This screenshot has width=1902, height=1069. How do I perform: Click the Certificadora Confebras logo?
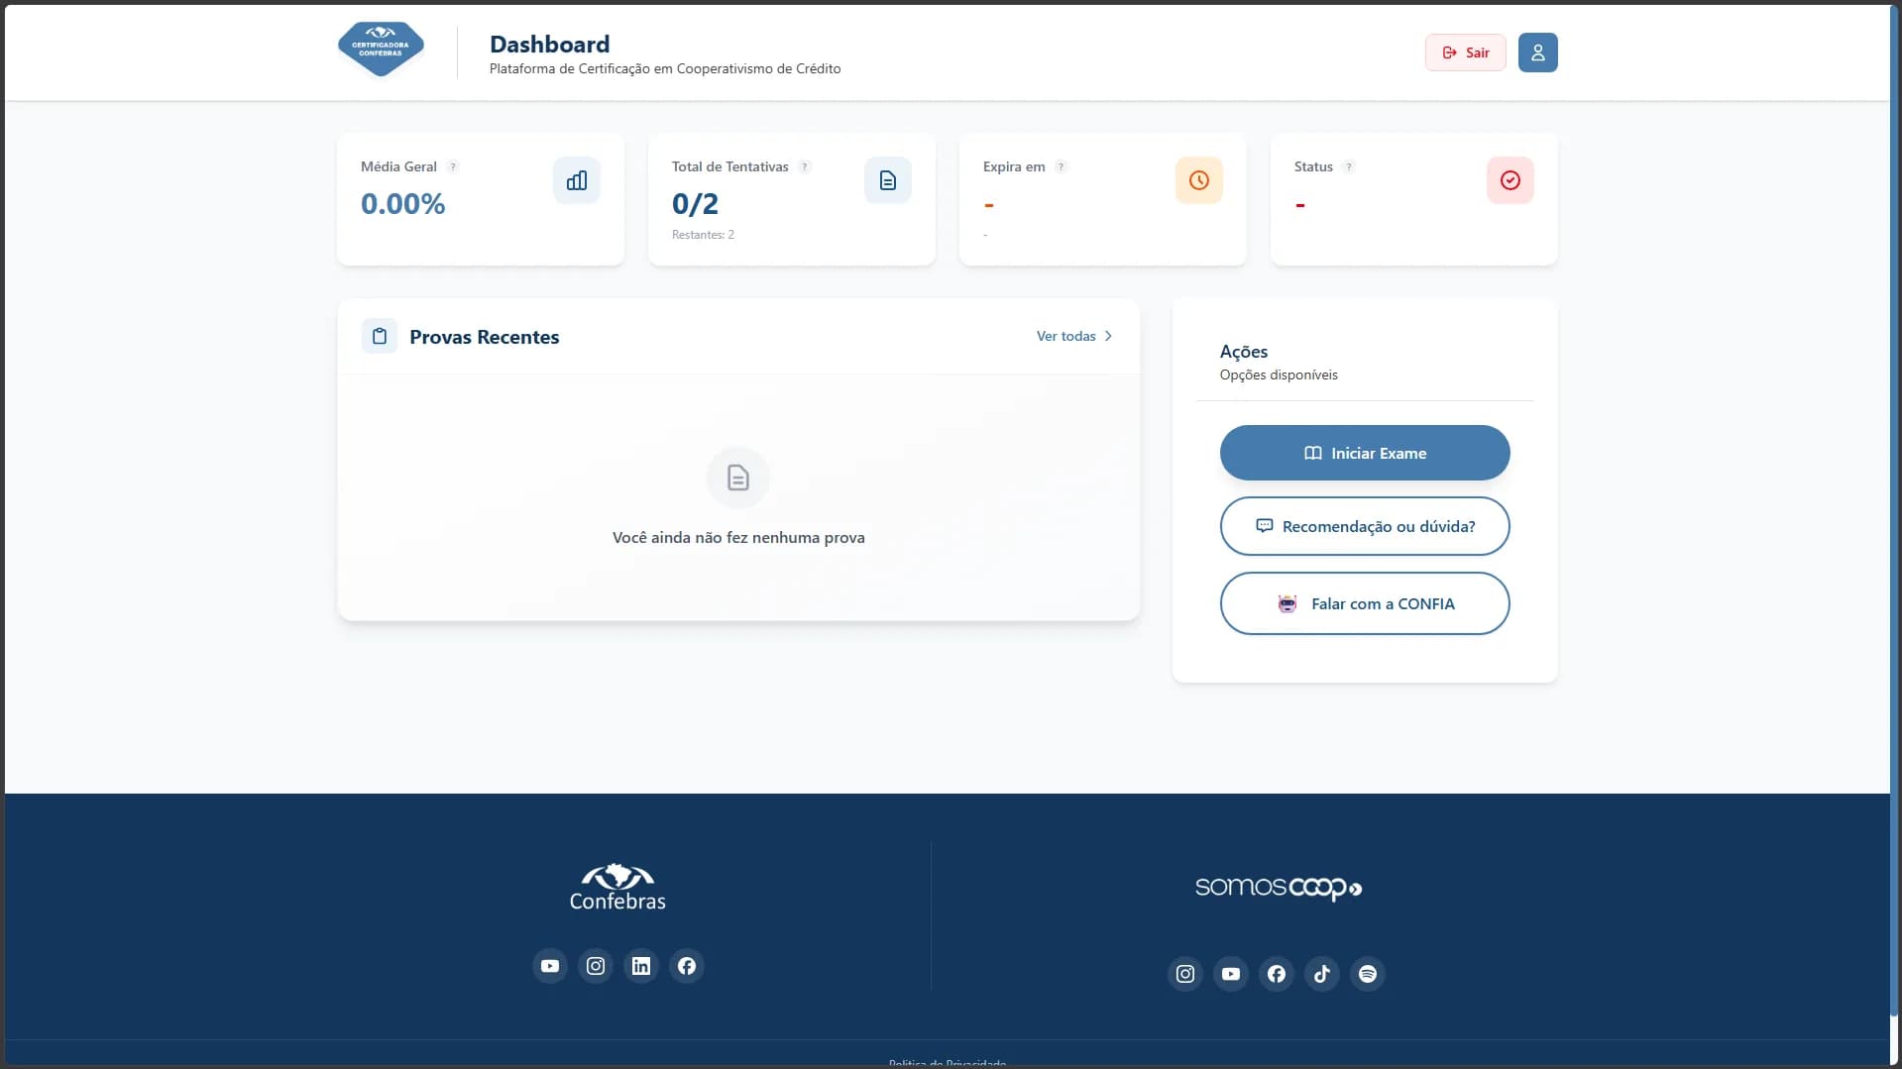point(381,50)
